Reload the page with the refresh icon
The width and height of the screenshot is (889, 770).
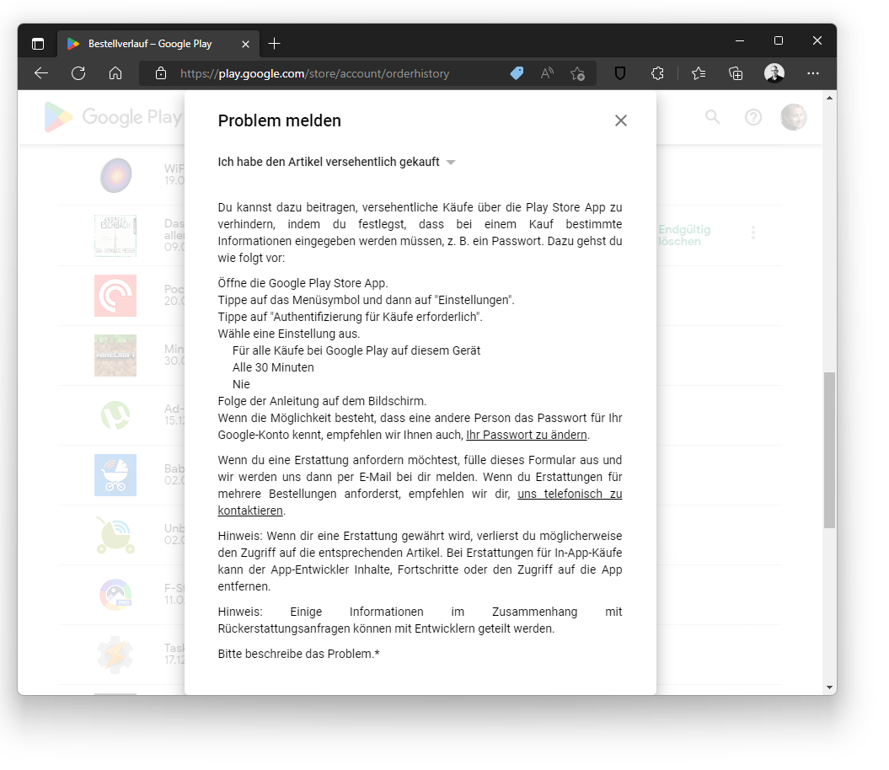pyautogui.click(x=78, y=74)
